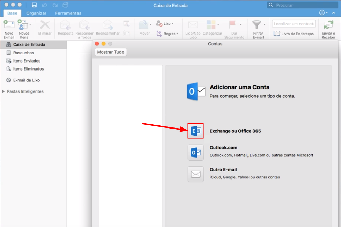Image resolution: width=341 pixels, height=227 pixels.
Task: Click the redo arrow icon
Action: (x=55, y=5)
